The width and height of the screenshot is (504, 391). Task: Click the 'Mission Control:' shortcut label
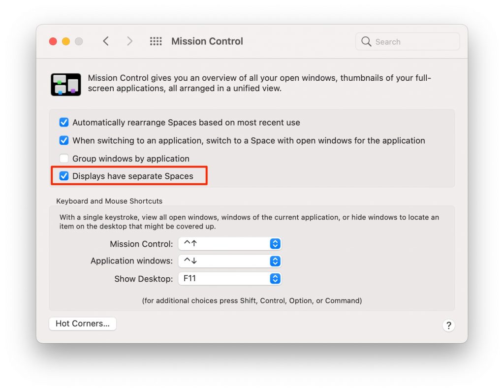tap(141, 244)
